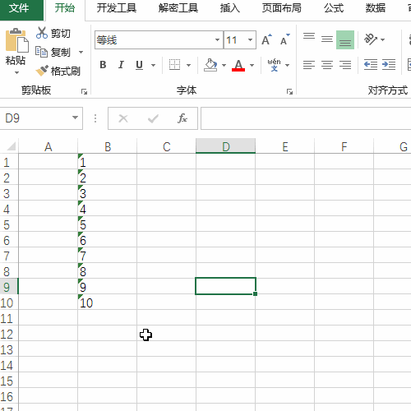Toggle underline formatting
411x411 pixels.
point(139,65)
